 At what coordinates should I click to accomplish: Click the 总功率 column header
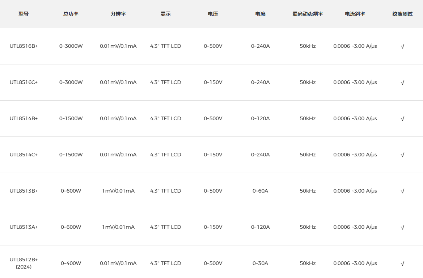[x=71, y=14]
